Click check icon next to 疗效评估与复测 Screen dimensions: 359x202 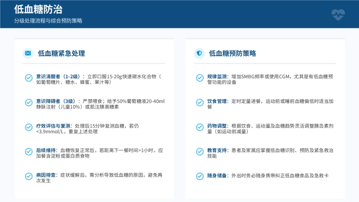point(29,127)
